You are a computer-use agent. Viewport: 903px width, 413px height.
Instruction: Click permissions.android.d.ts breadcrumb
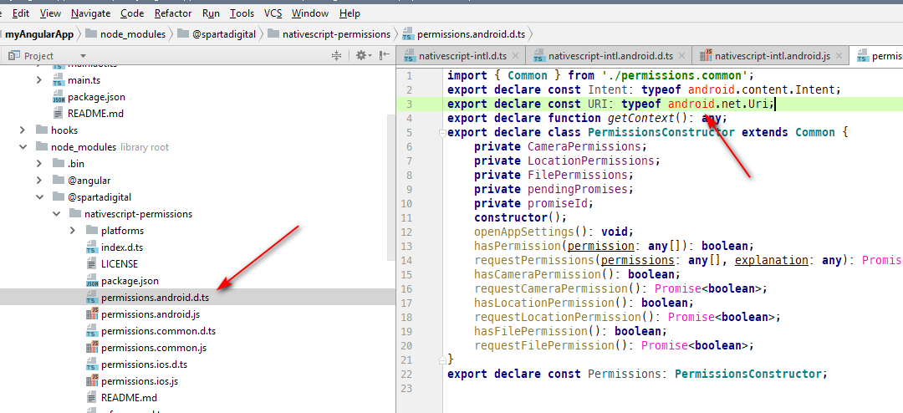[464, 34]
